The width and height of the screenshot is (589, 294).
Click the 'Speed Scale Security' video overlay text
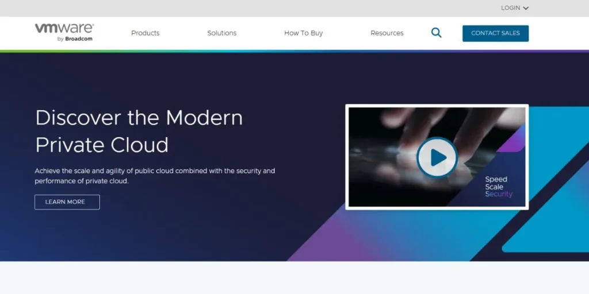point(498,187)
